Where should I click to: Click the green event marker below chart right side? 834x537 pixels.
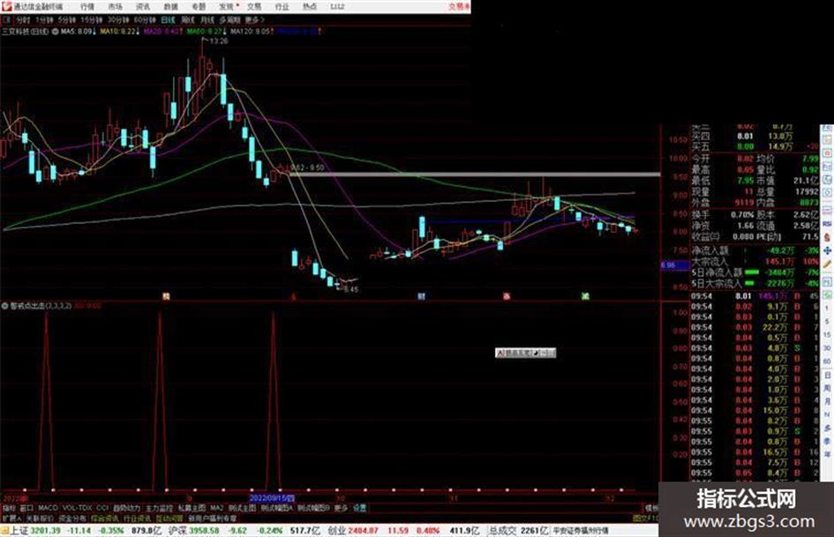[585, 296]
